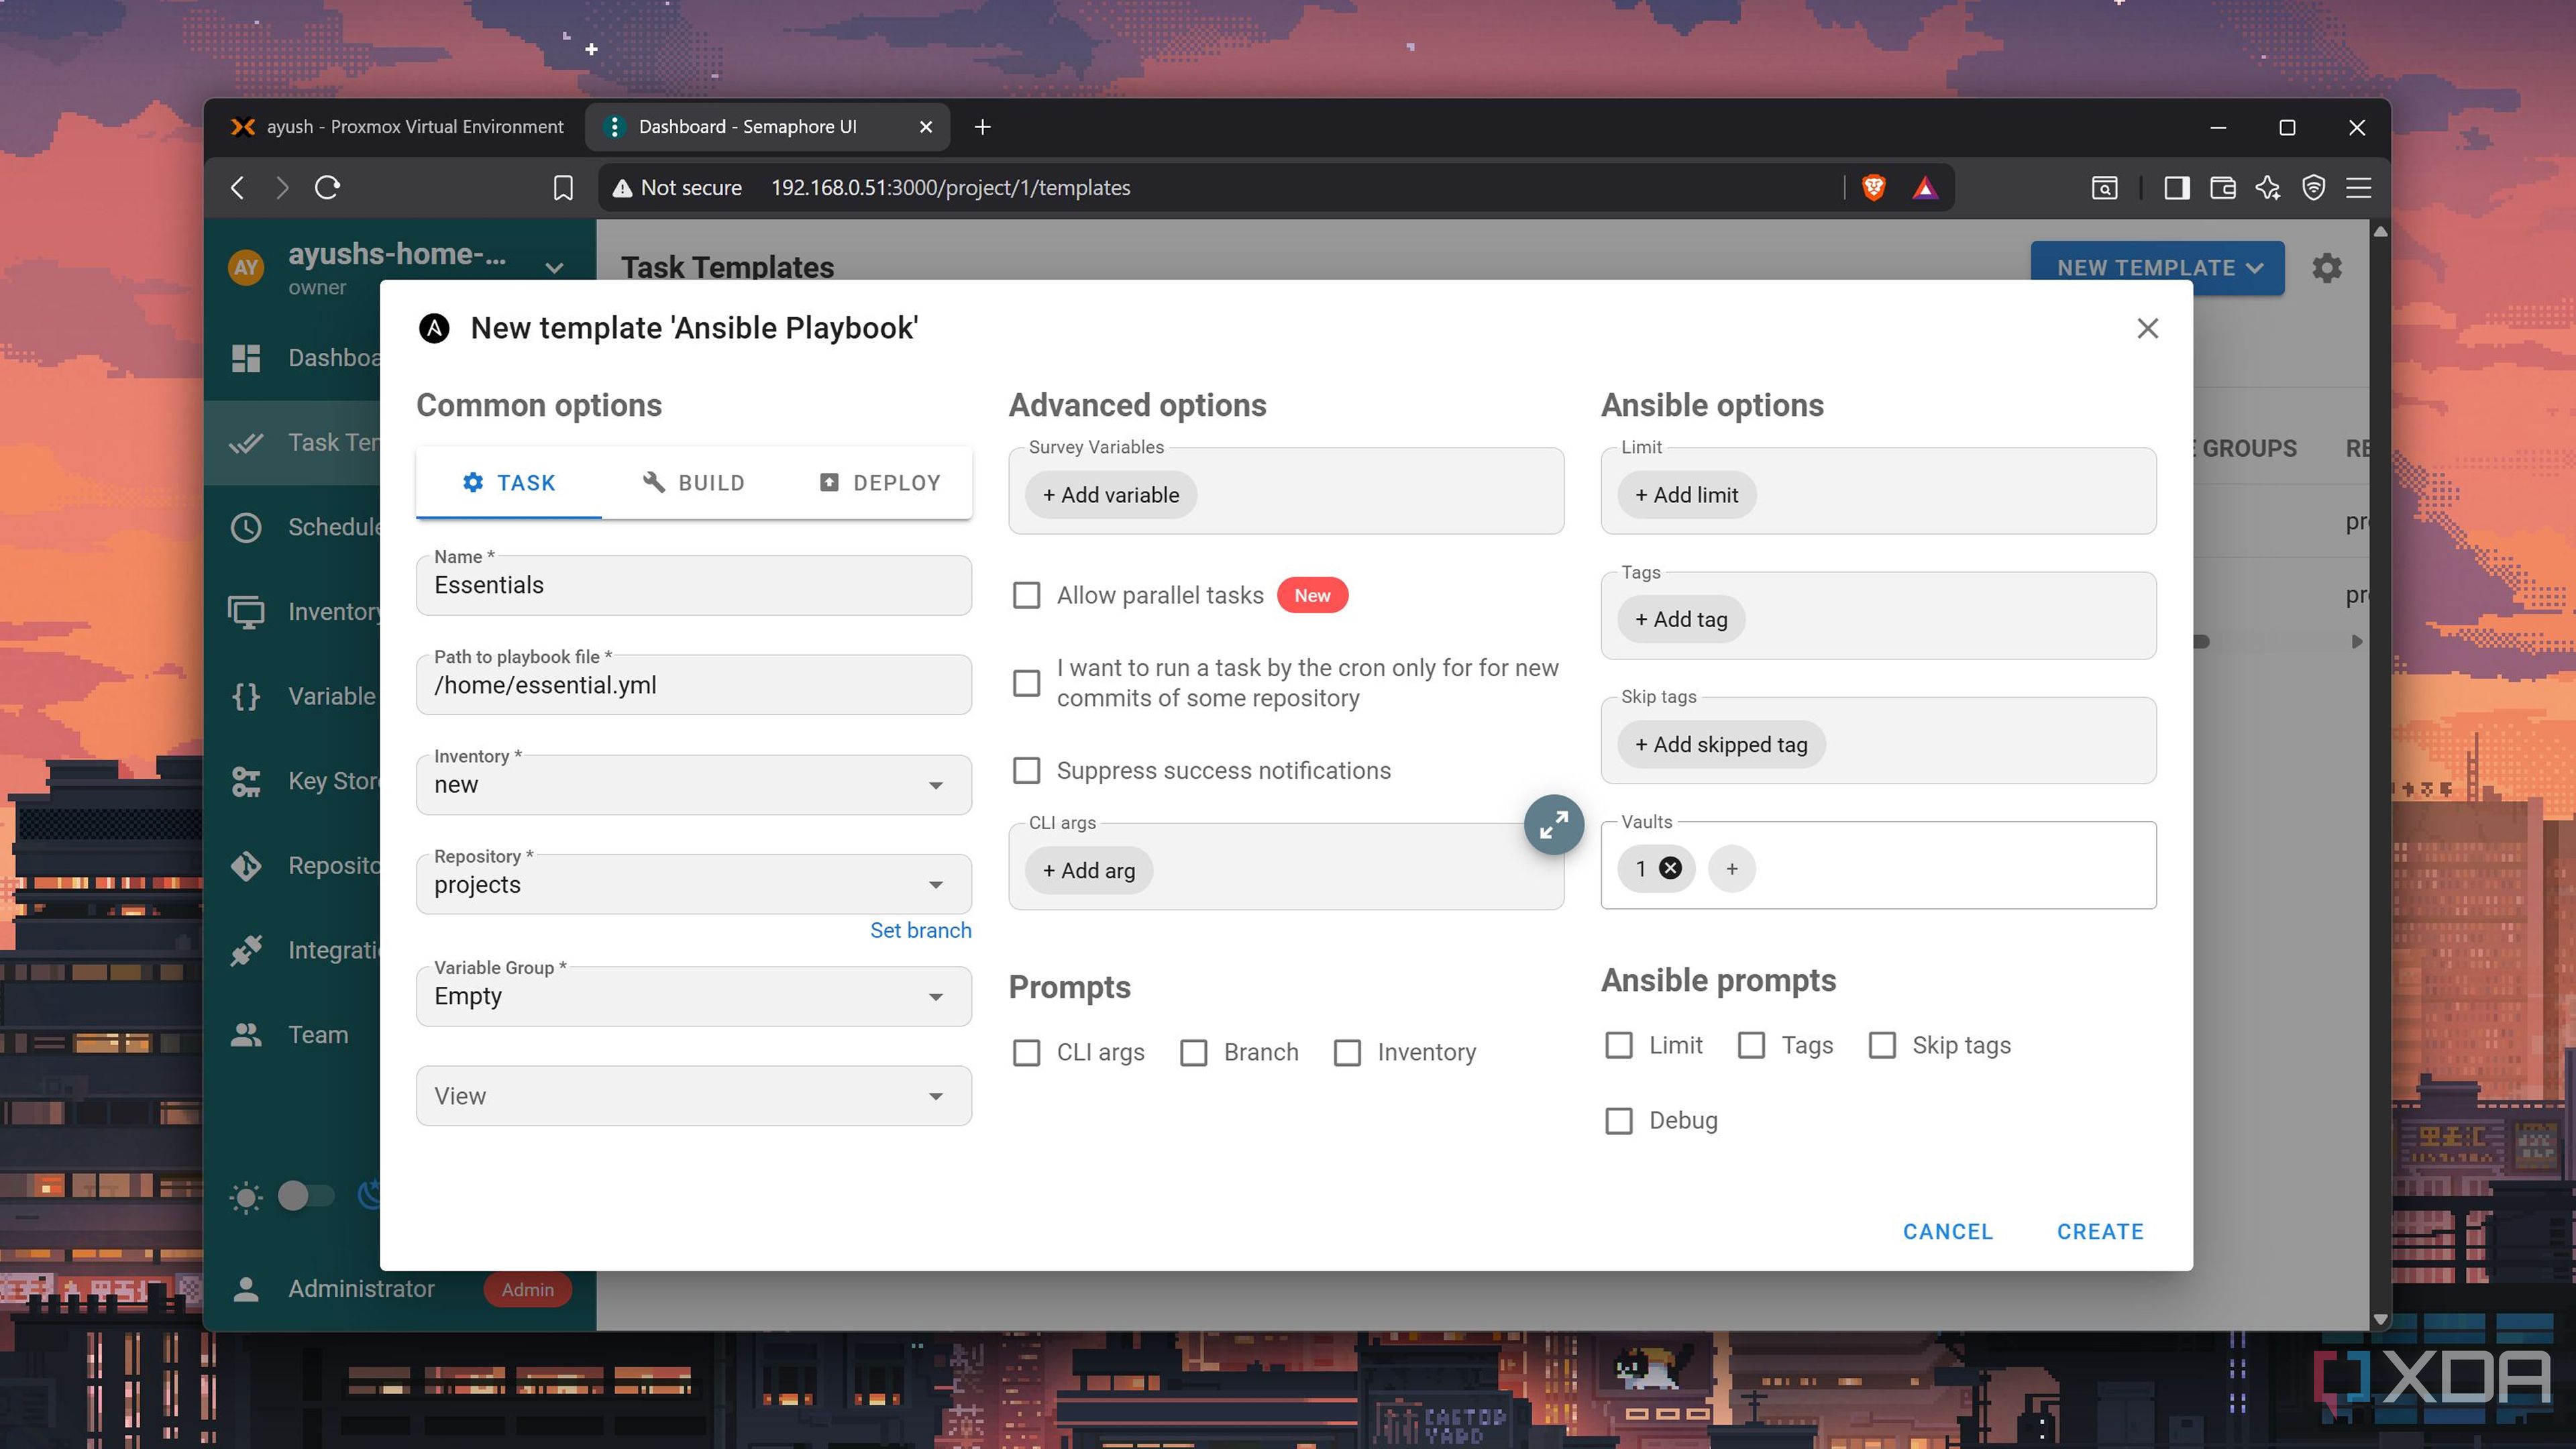
Task: Click the expand CLI args fullscreen icon
Action: point(1553,825)
